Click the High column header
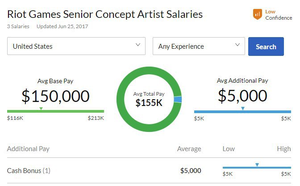Image resolution: width=300 pixels, height=186 pixels. (x=284, y=149)
